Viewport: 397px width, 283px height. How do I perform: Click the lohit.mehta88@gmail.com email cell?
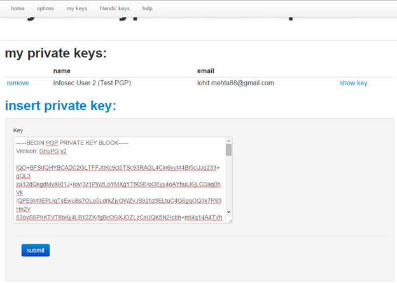235,83
